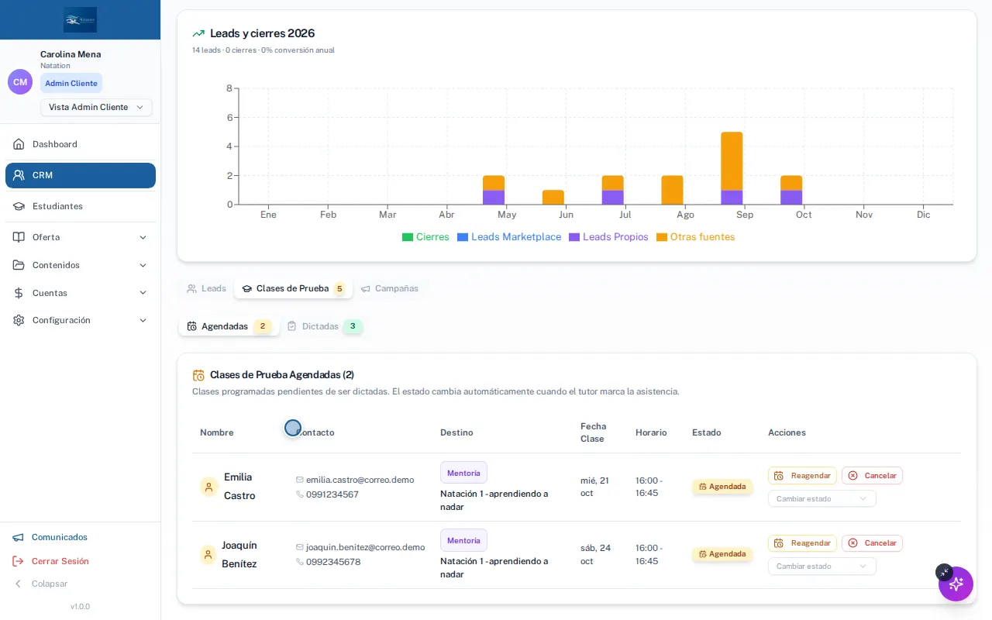Click the Oferta book icon
The height and width of the screenshot is (620, 992).
19,237
